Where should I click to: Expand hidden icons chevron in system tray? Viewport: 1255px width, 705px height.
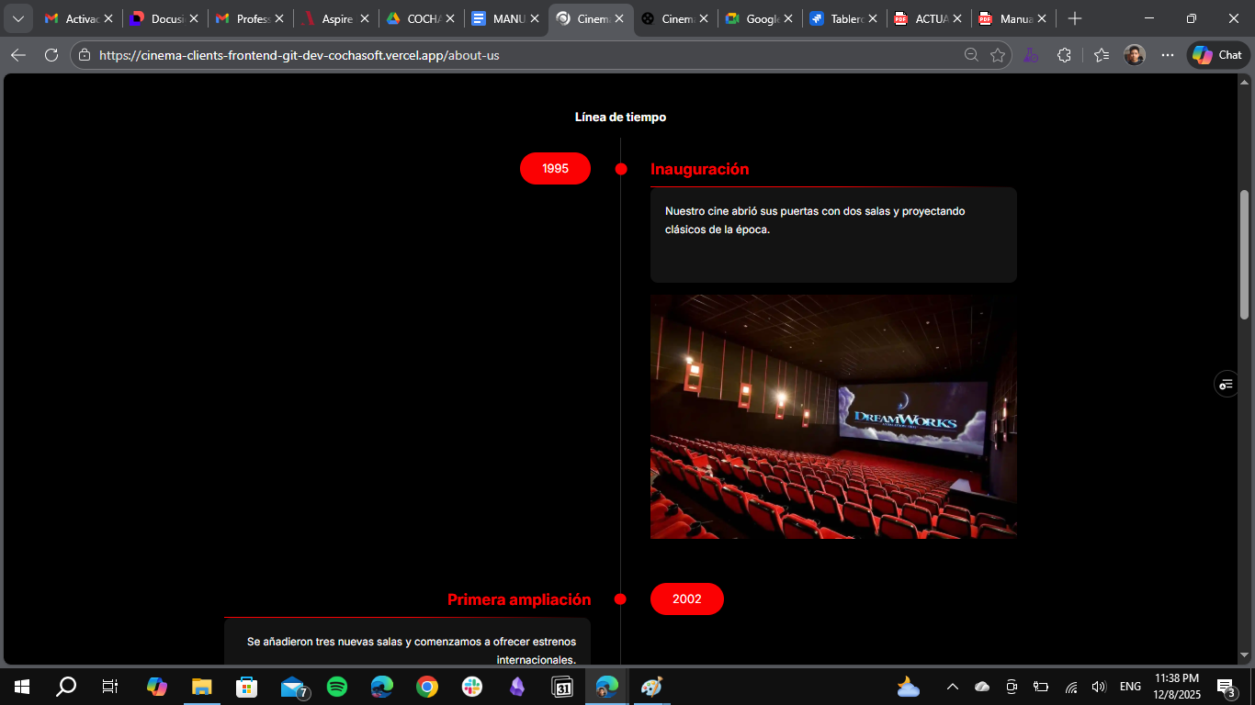(x=953, y=686)
